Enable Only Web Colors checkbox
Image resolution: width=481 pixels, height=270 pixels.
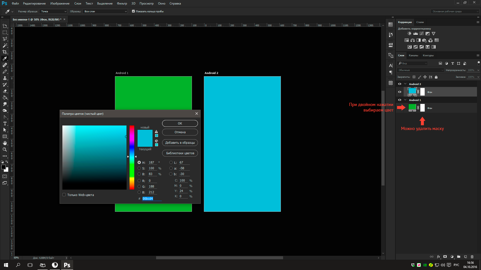[64, 195]
